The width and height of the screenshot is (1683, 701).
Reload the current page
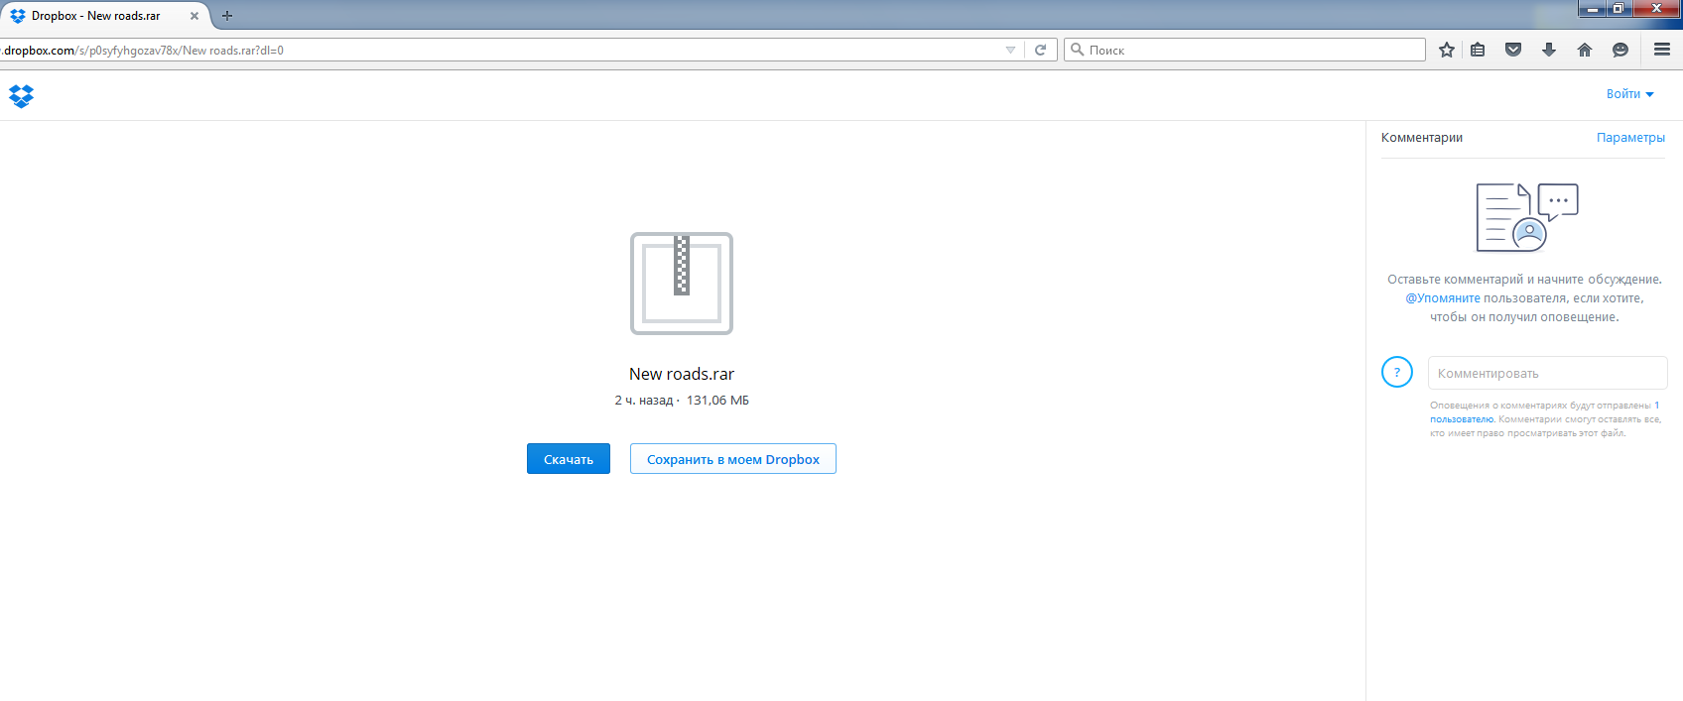1040,50
